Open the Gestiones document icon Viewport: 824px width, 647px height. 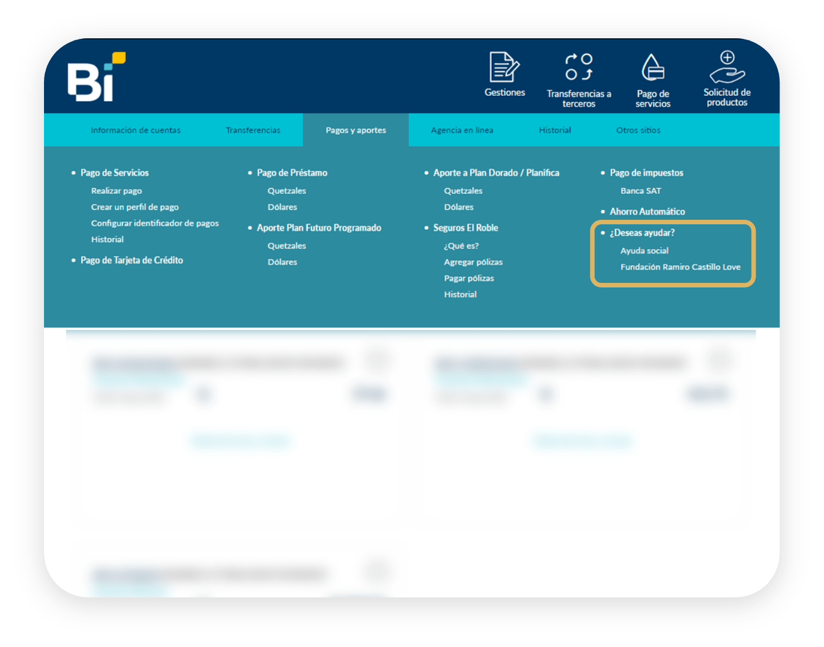click(x=504, y=68)
